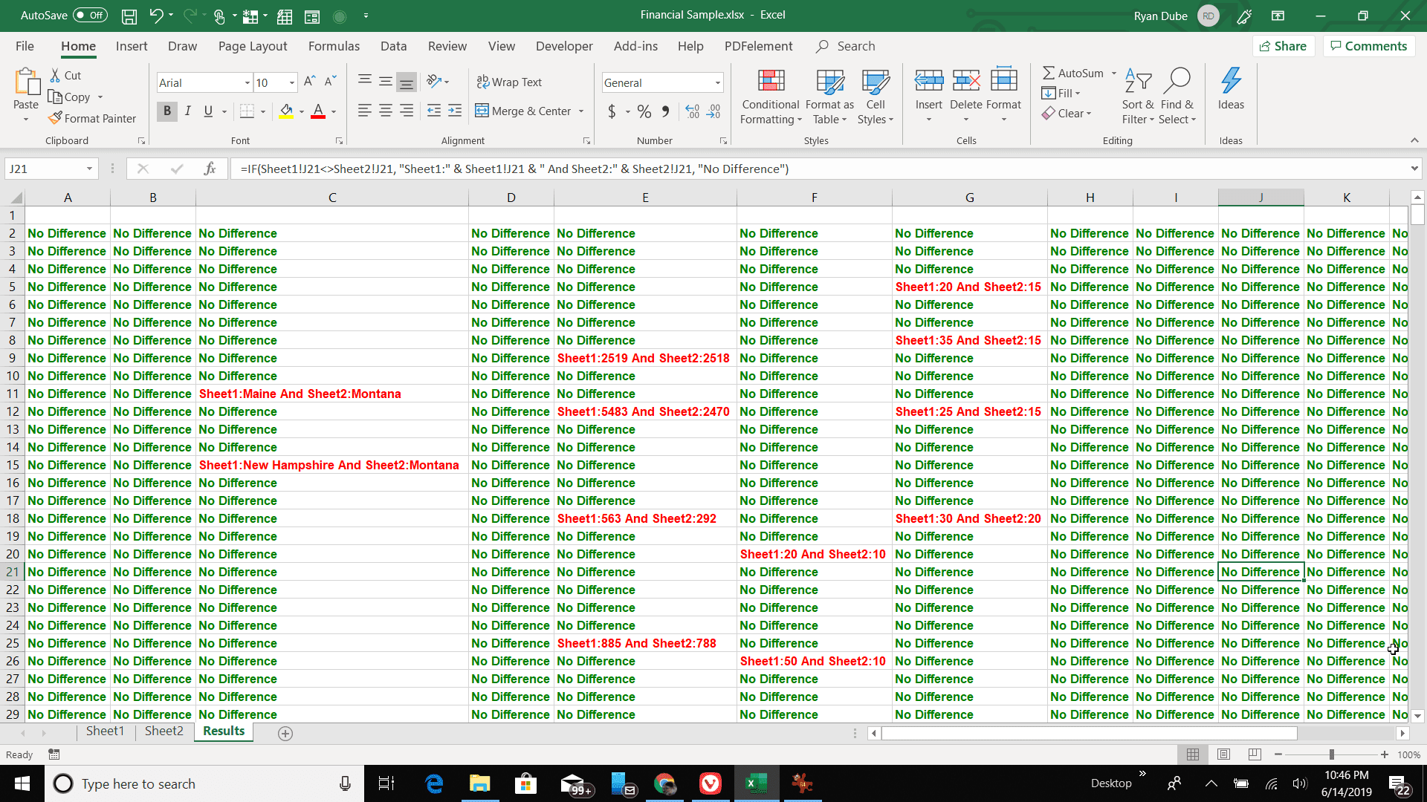Click Format as Table icon
The width and height of the screenshot is (1427, 802).
(x=828, y=94)
